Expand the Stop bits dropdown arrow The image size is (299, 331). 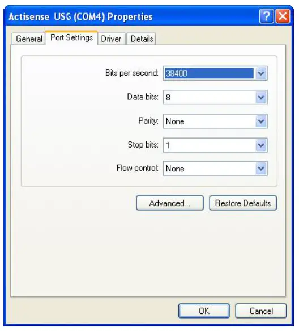click(x=261, y=145)
